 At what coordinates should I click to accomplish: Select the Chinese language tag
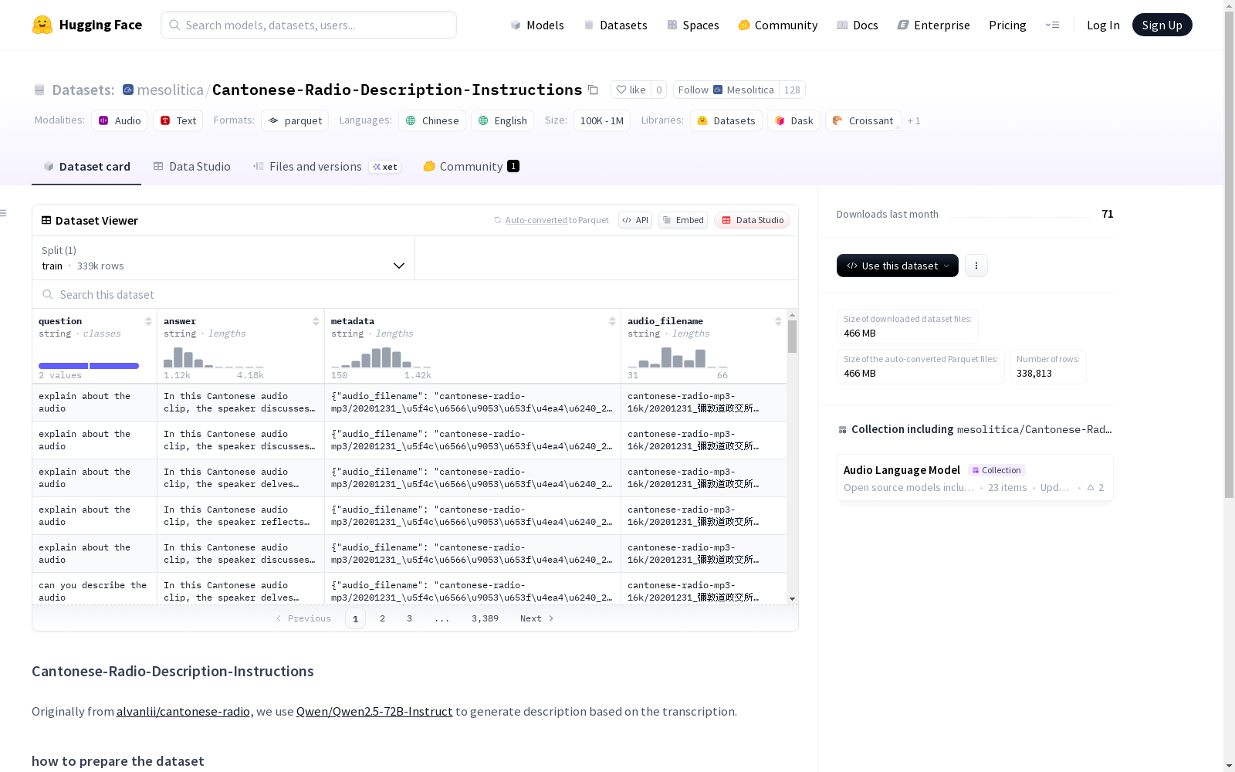[x=432, y=120]
